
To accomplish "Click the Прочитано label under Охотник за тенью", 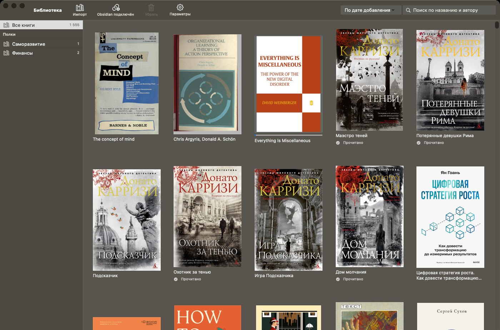I will pyautogui.click(x=191, y=279).
